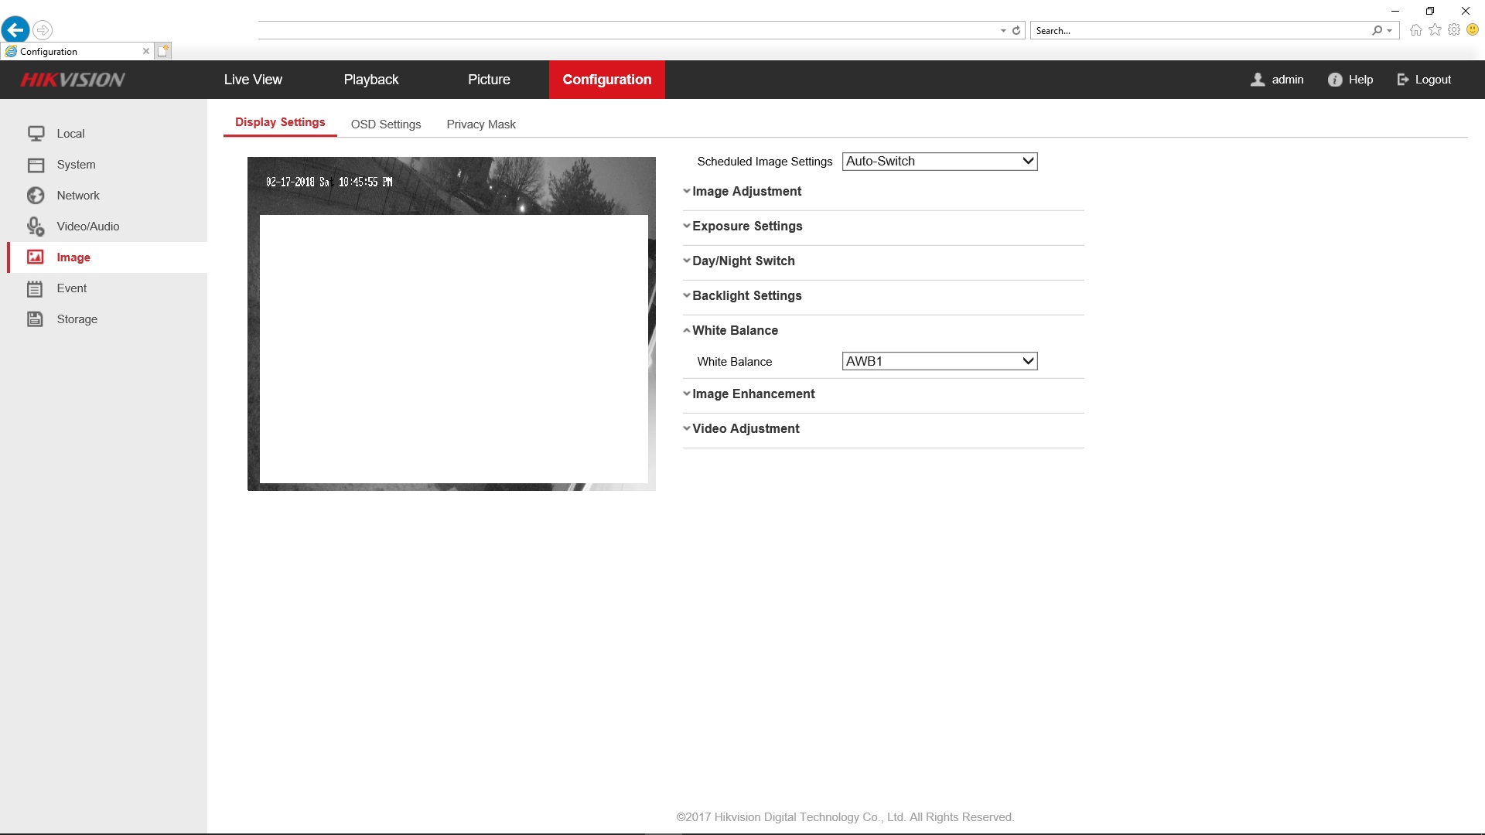This screenshot has height=835, width=1485.
Task: Click the Storage disk icon
Action: [36, 319]
